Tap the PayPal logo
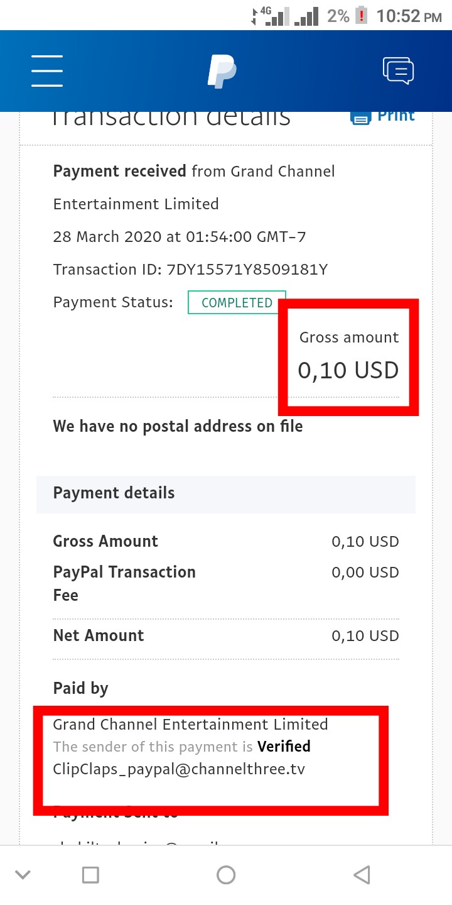This screenshot has width=452, height=905. (x=222, y=71)
